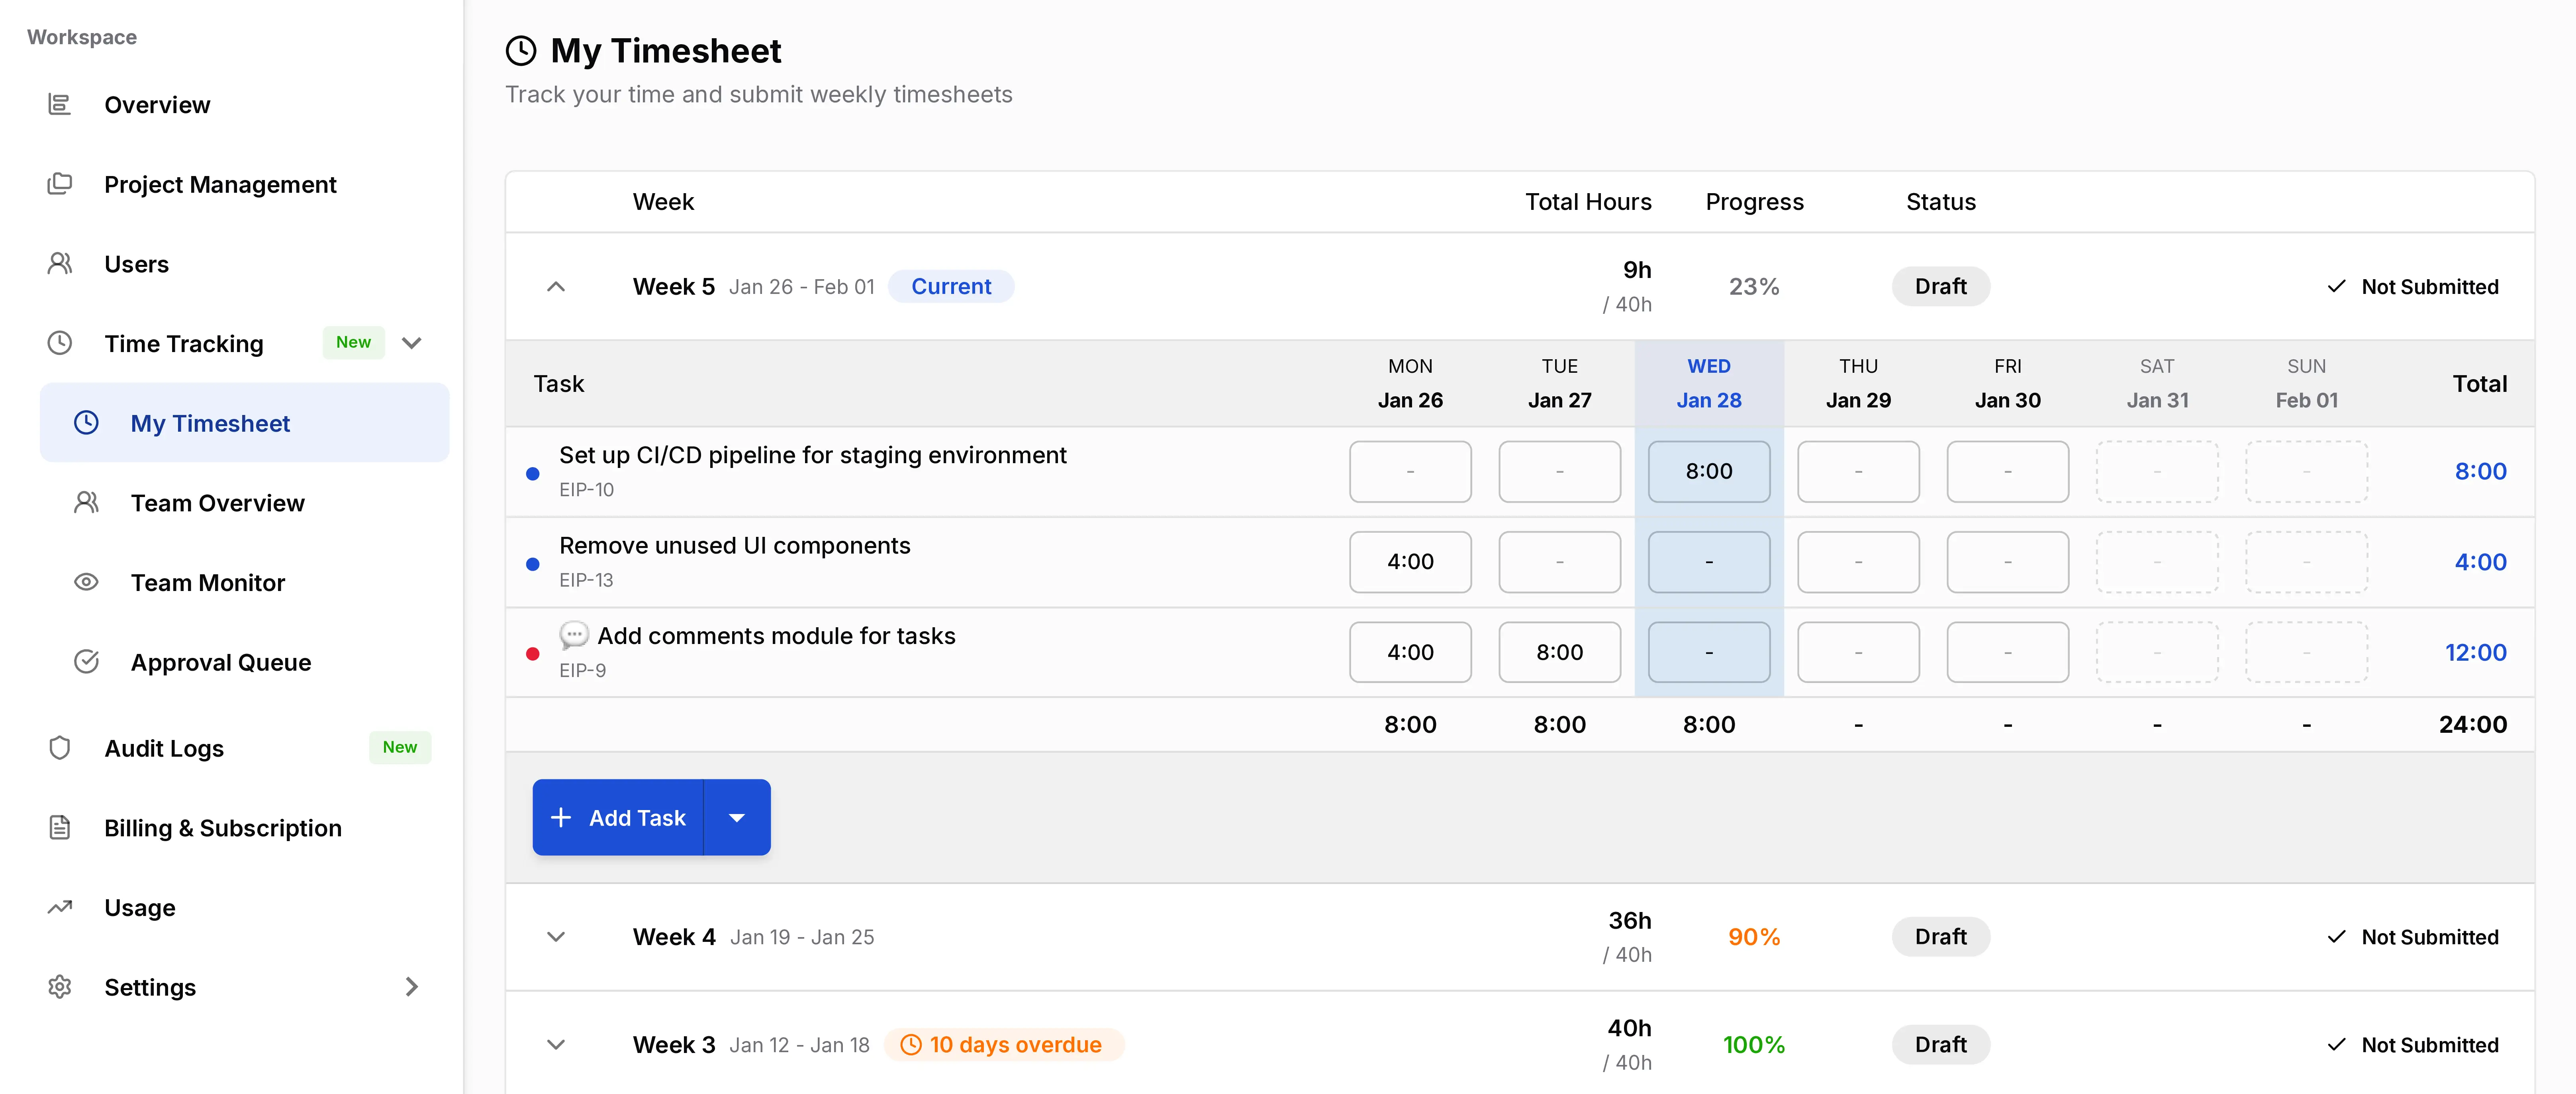Image resolution: width=2576 pixels, height=1094 pixels.
Task: Open the Add Task dropdown arrow
Action: tap(737, 818)
